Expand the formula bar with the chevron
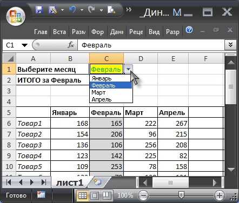The height and width of the screenshot is (203, 239). 230,45
